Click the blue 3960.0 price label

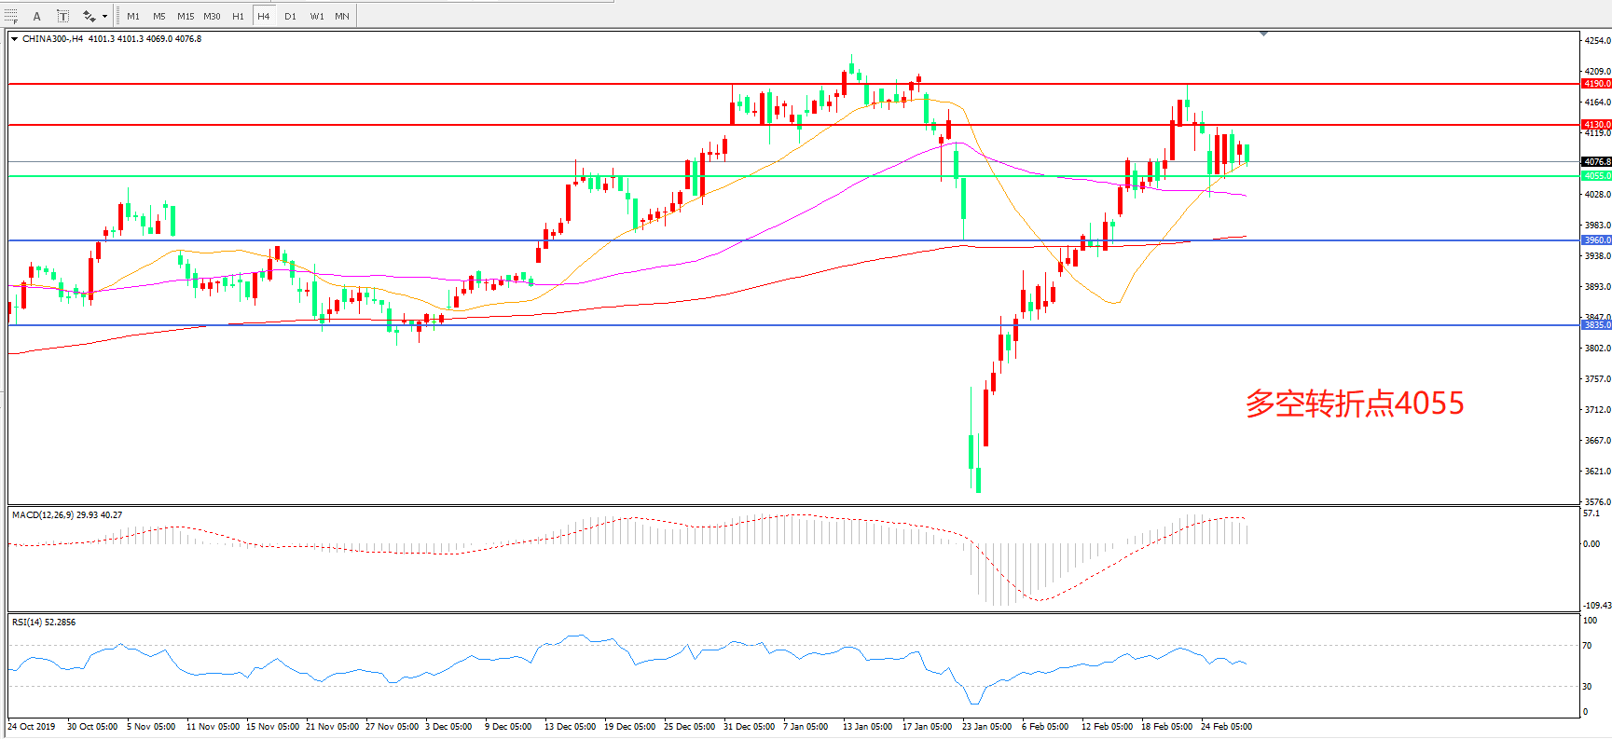tap(1596, 240)
